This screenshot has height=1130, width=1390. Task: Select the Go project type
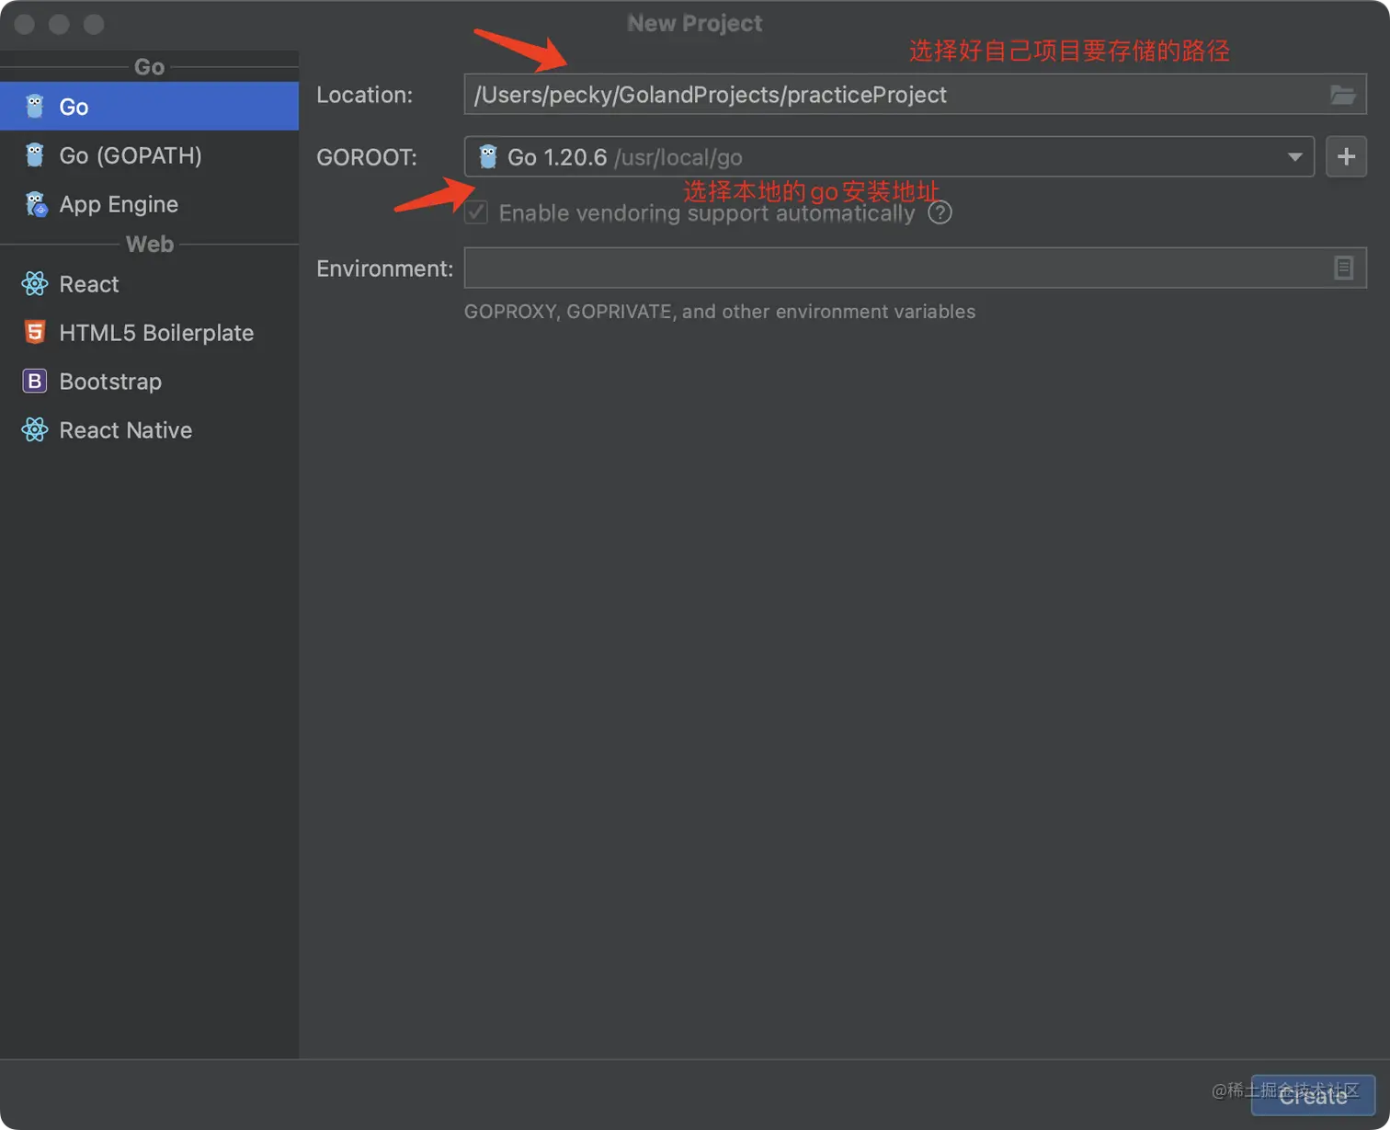[x=149, y=107]
